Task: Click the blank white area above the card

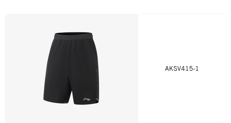Action: coord(115,7)
